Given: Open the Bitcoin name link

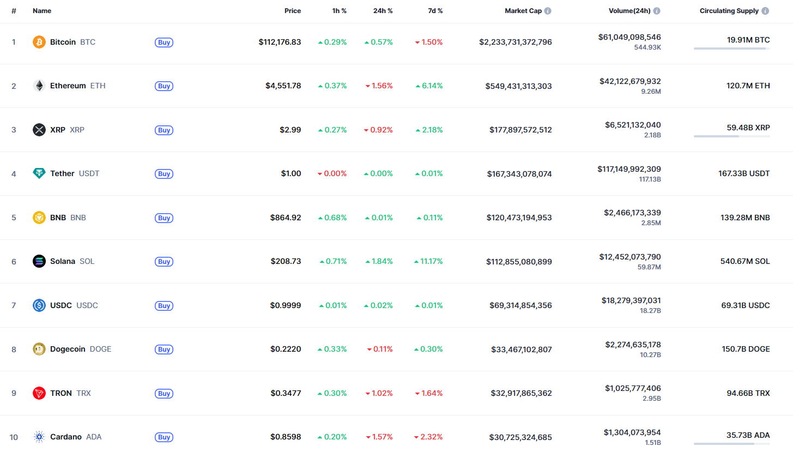Looking at the screenshot, I should (x=63, y=42).
